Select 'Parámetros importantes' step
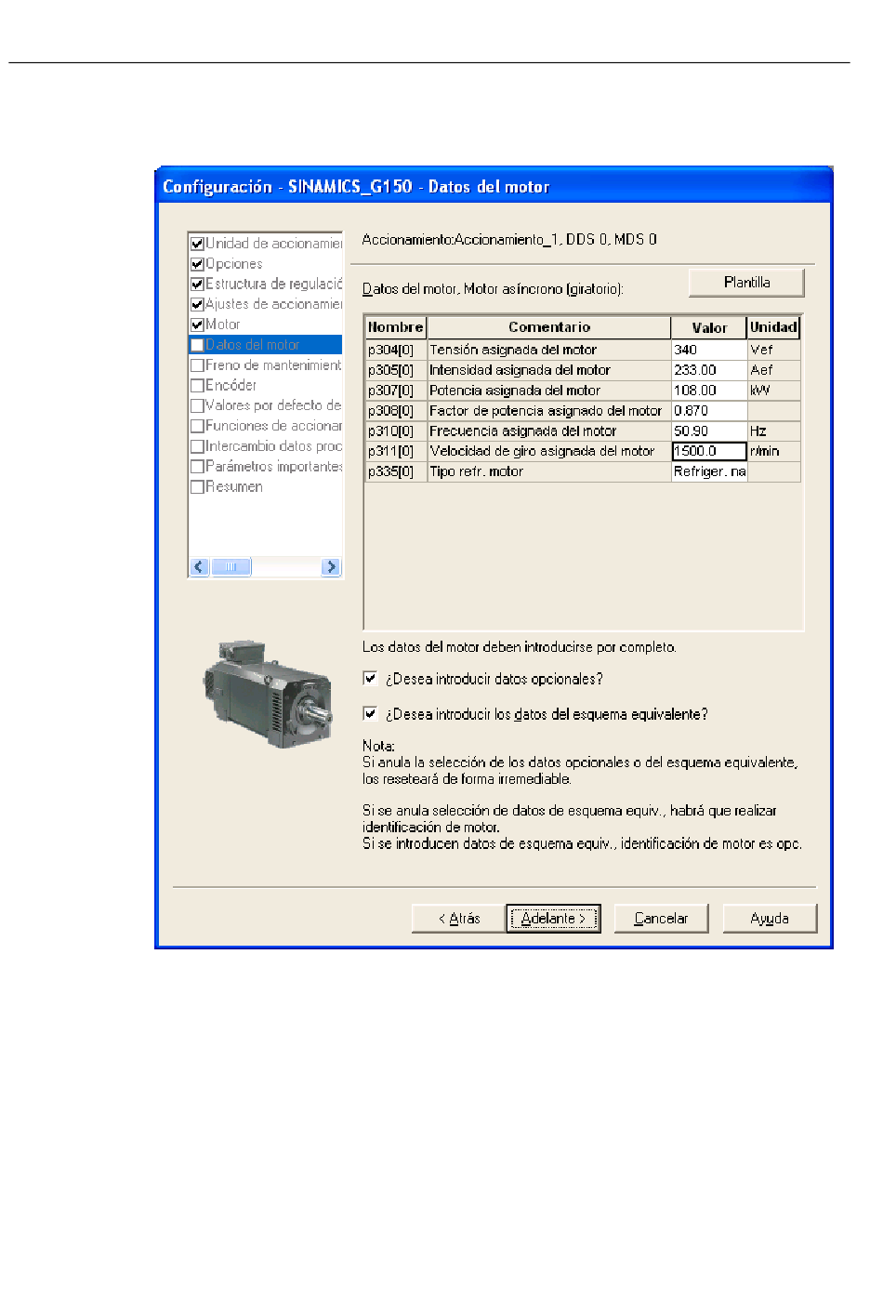The width and height of the screenshot is (883, 1299). click(274, 467)
